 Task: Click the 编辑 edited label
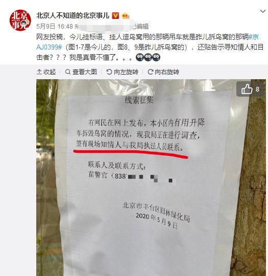coord(142,27)
